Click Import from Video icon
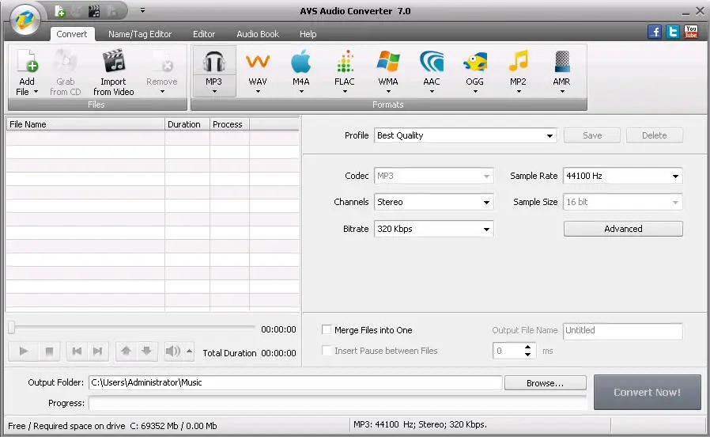 tap(113, 61)
